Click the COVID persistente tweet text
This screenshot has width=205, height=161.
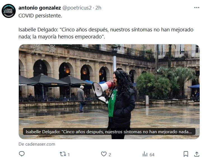point(40,16)
